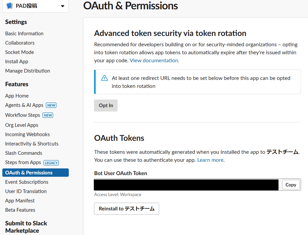
Task: Select the highlighted OAuth & Permissions item
Action: coord(36,173)
